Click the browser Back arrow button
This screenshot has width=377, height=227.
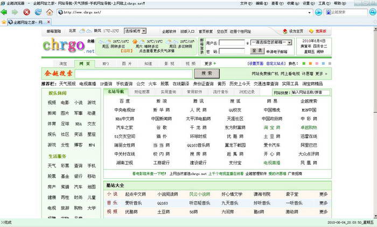pyautogui.click(x=5, y=12)
